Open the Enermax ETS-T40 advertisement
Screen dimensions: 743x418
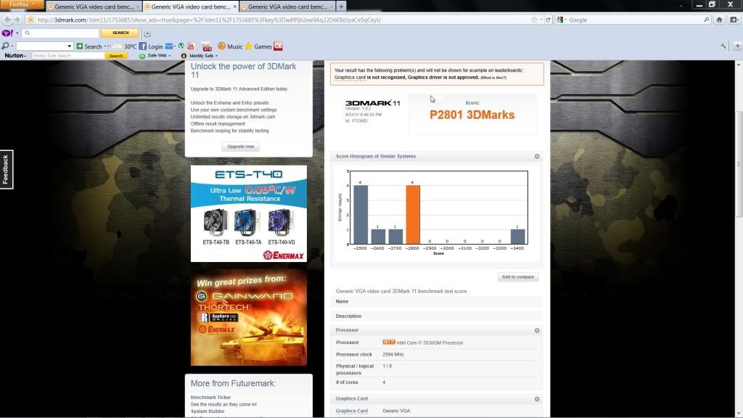click(248, 213)
